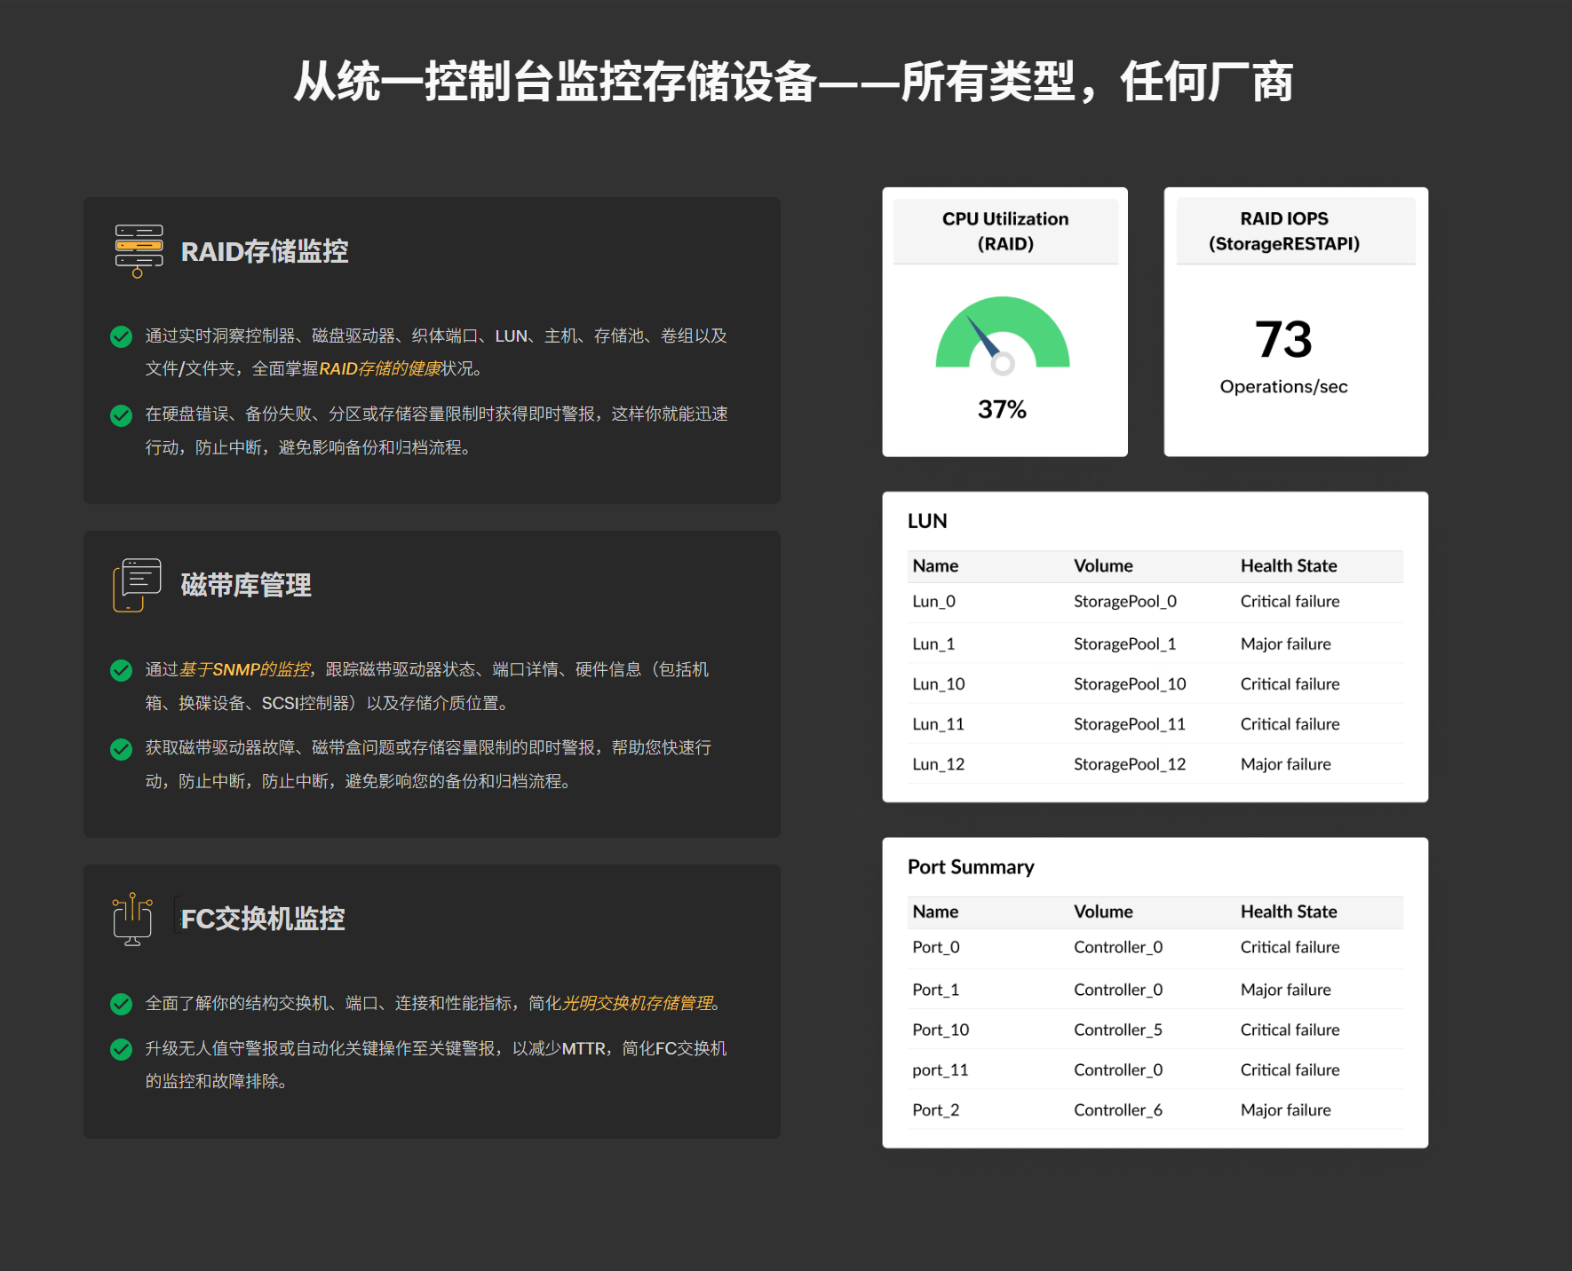Screen dimensions: 1572x1271
Task: Select the Port_2 row name
Action: click(936, 1109)
